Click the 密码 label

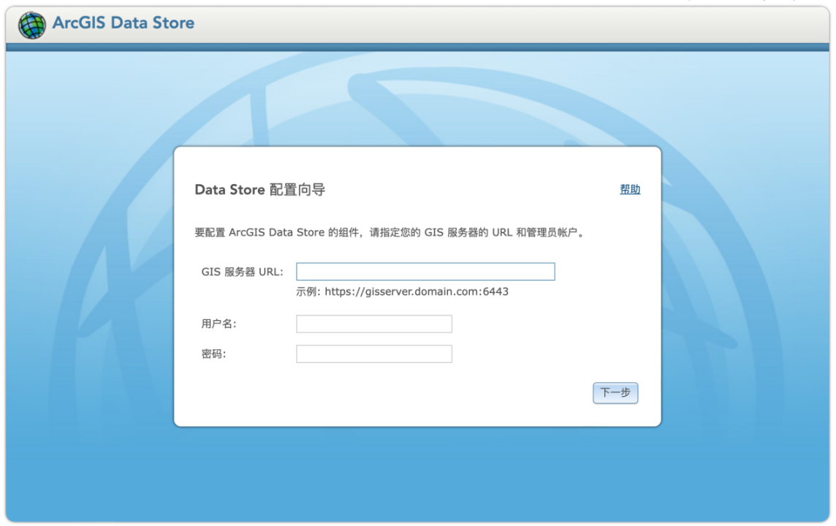(x=214, y=354)
